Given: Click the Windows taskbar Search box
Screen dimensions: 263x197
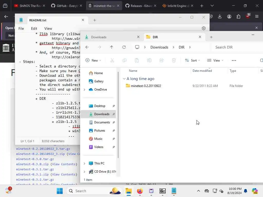Looking at the screenshot, I should coord(94,191).
